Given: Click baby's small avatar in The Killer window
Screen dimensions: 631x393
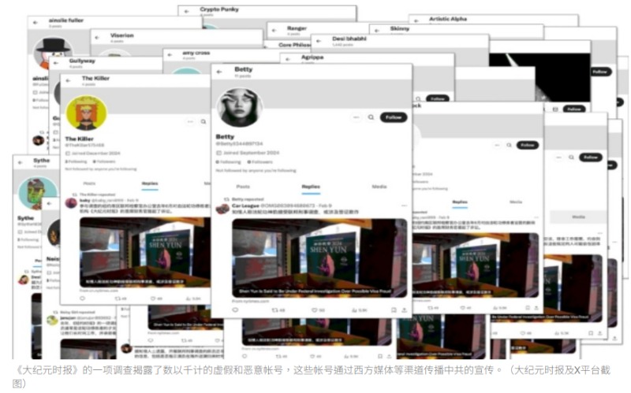Looking at the screenshot, I should [x=71, y=203].
